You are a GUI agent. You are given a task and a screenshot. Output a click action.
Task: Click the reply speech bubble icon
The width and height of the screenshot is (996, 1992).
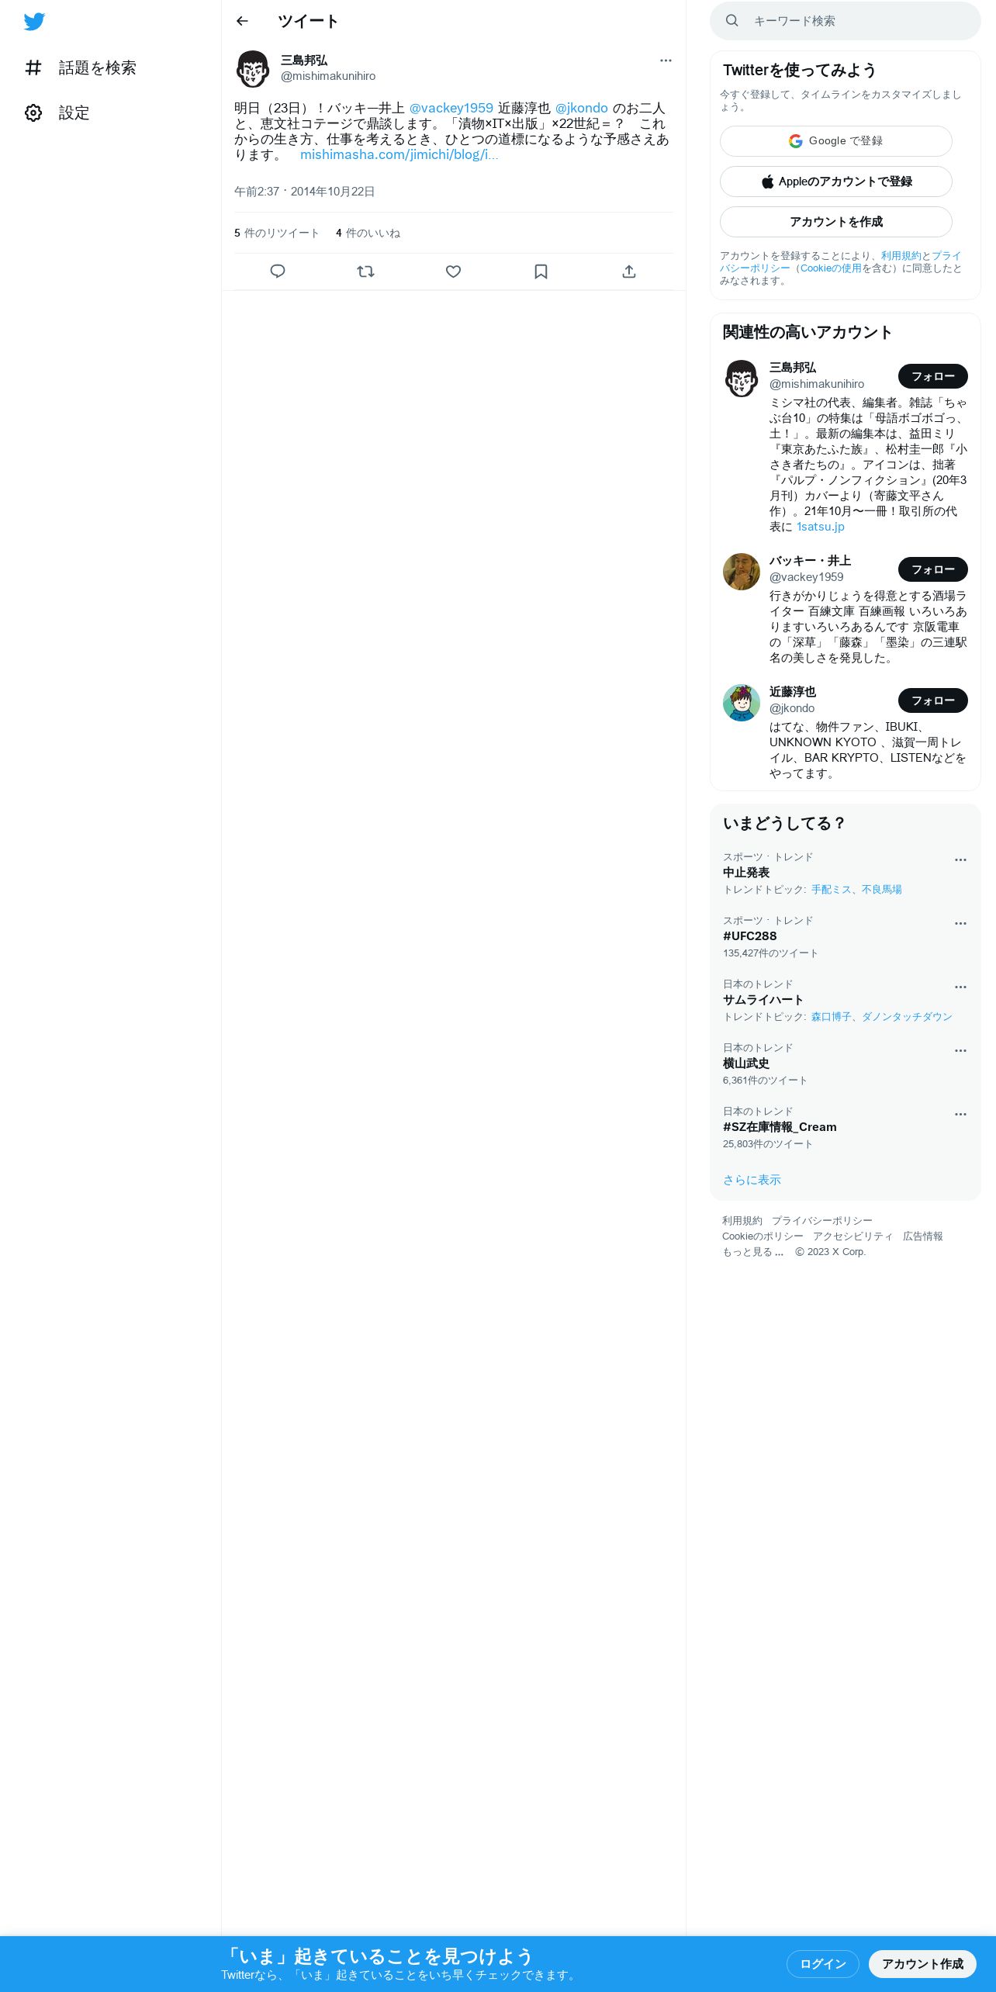[x=278, y=271]
